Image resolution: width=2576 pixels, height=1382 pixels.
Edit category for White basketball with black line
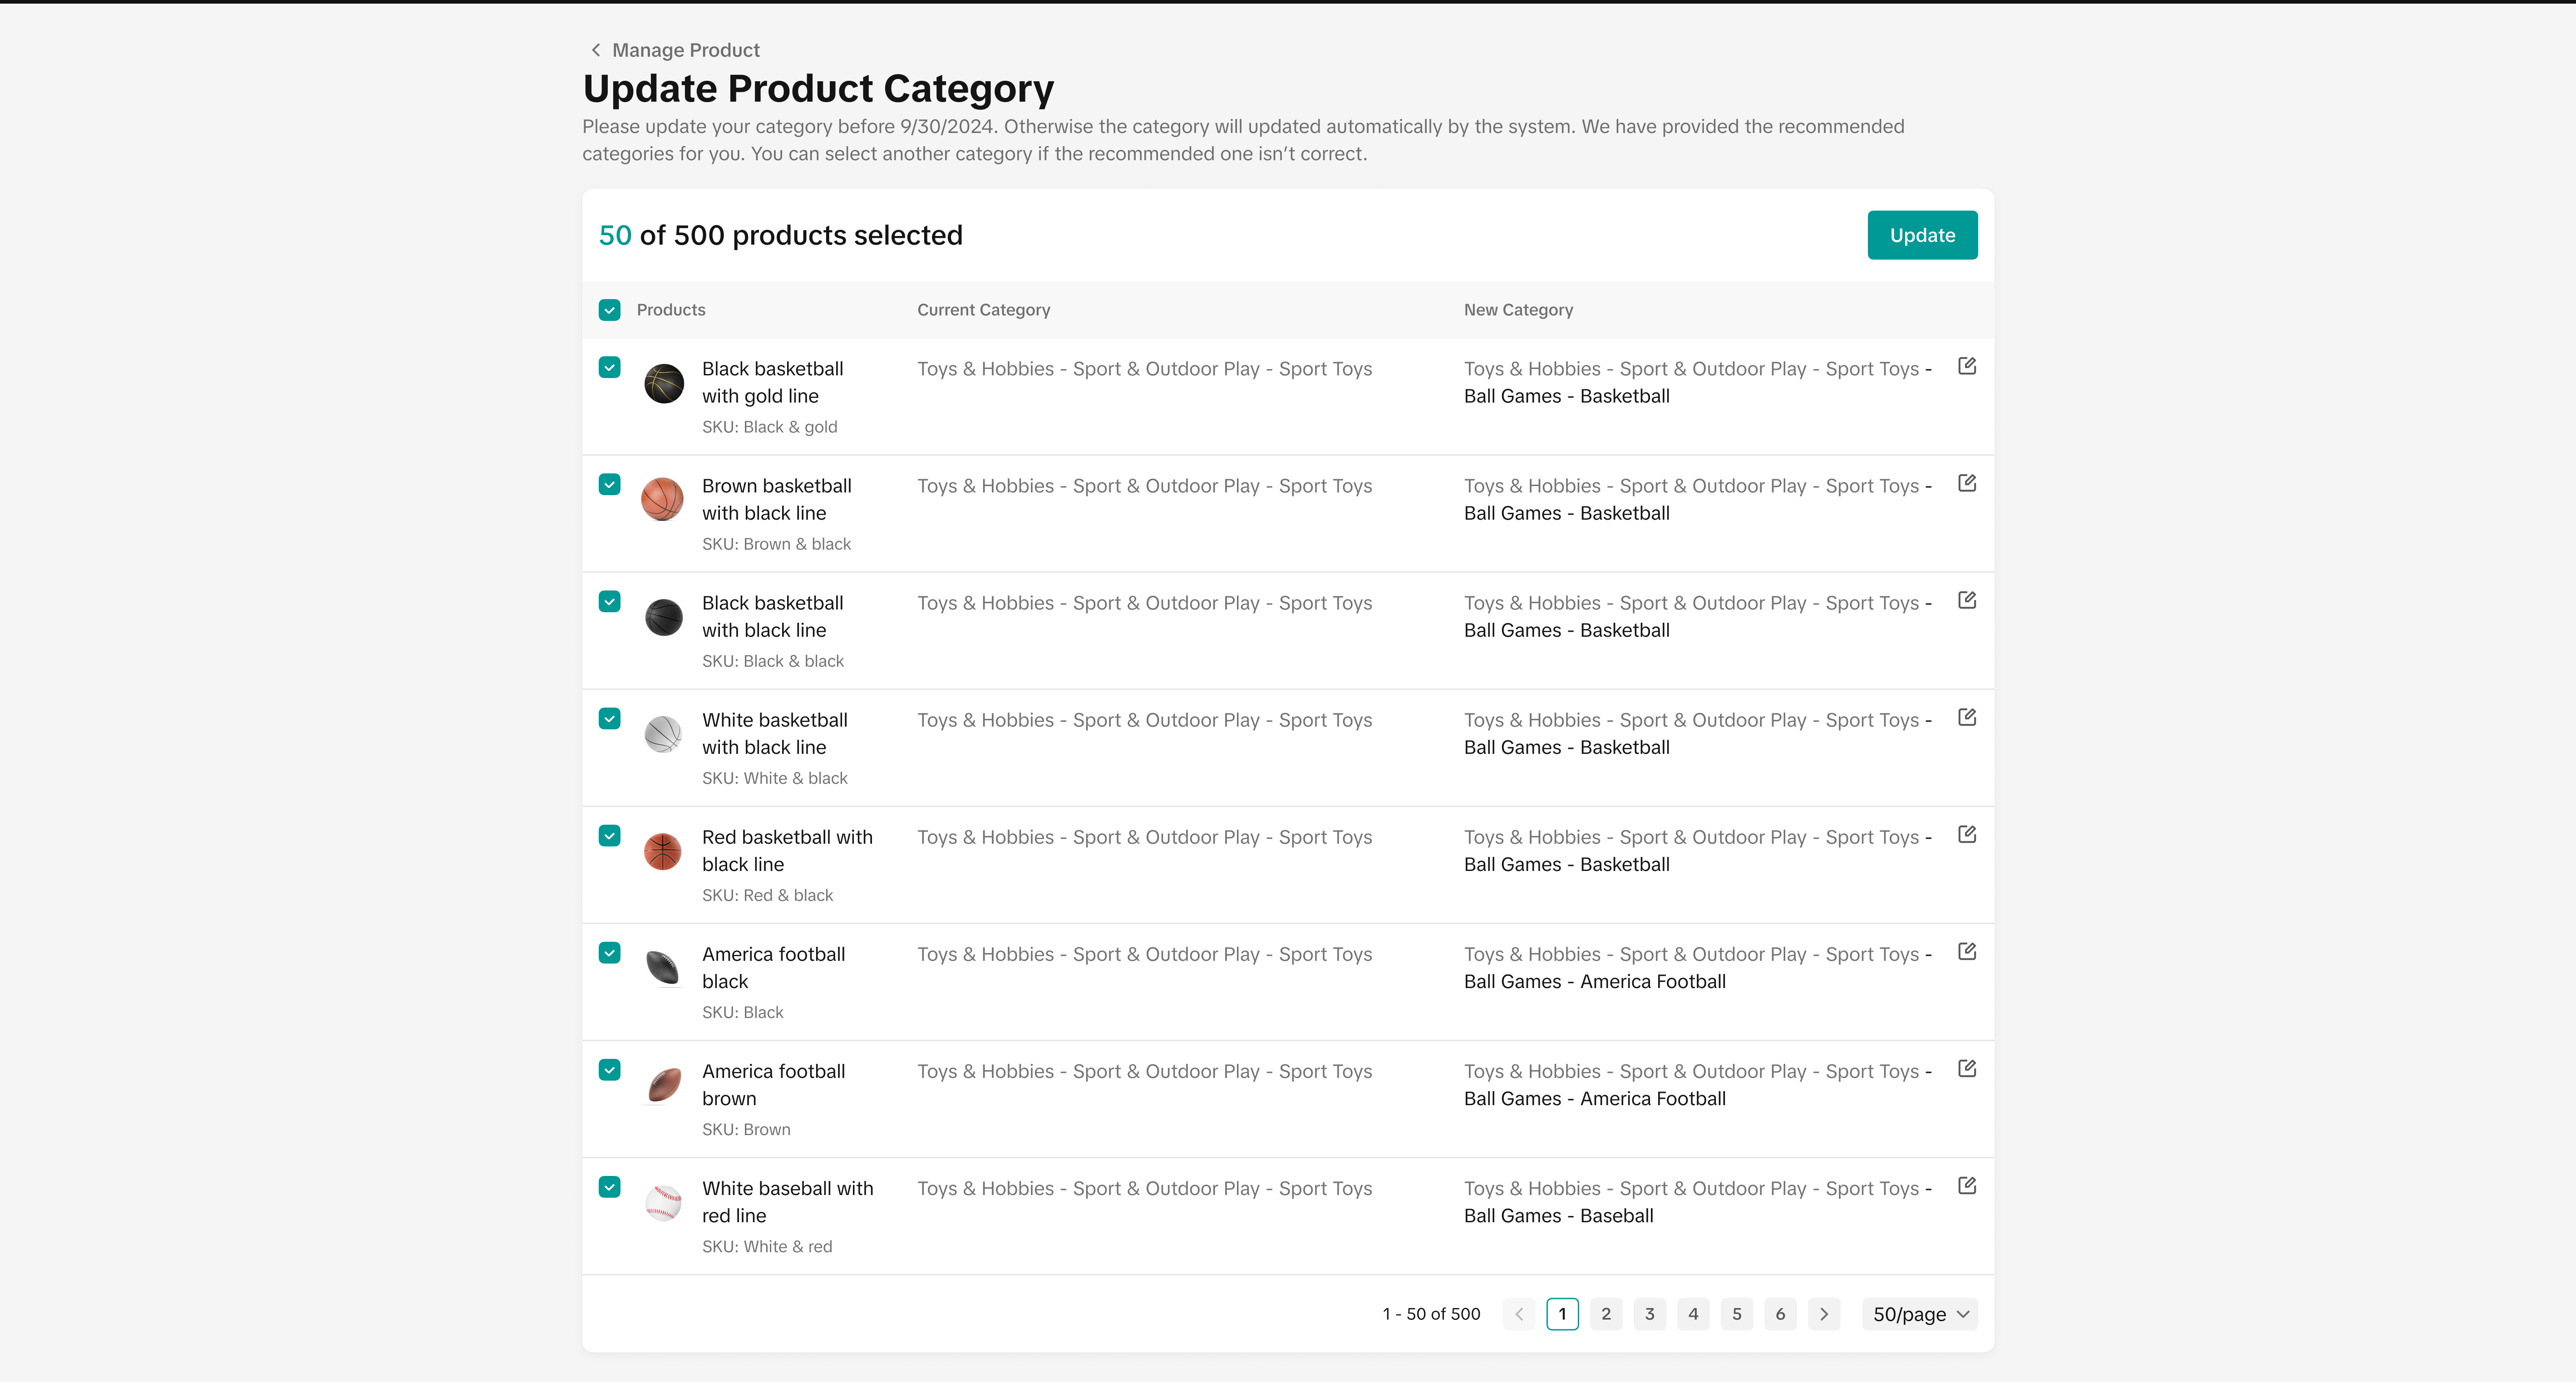tap(1966, 717)
